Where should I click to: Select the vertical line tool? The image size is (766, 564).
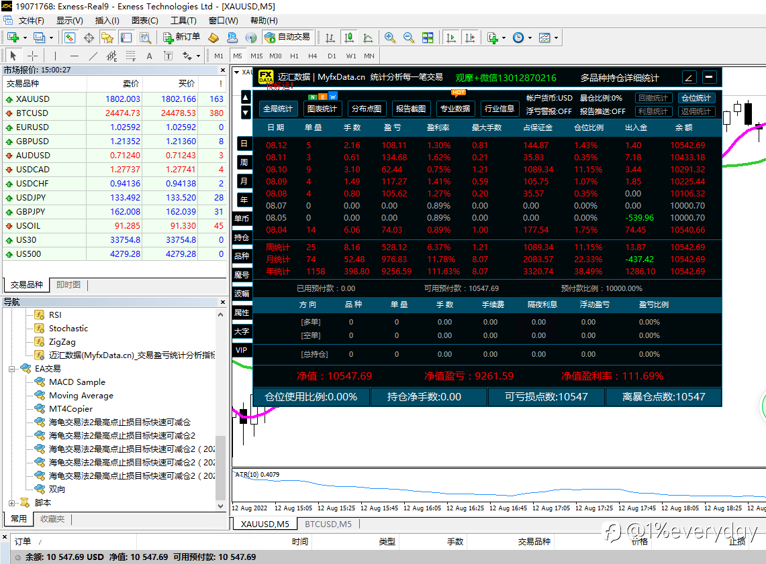click(x=55, y=56)
